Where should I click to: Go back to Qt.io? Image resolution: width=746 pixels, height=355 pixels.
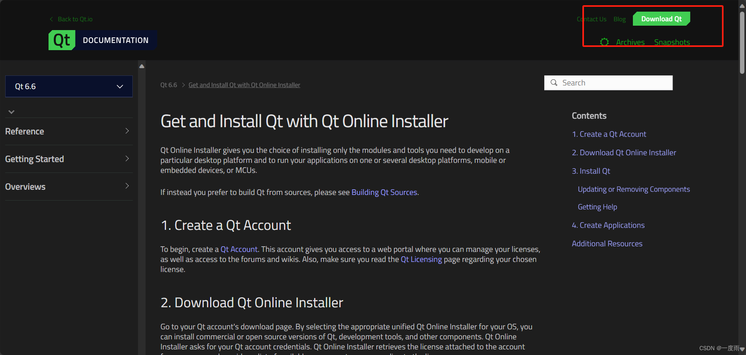coord(75,19)
